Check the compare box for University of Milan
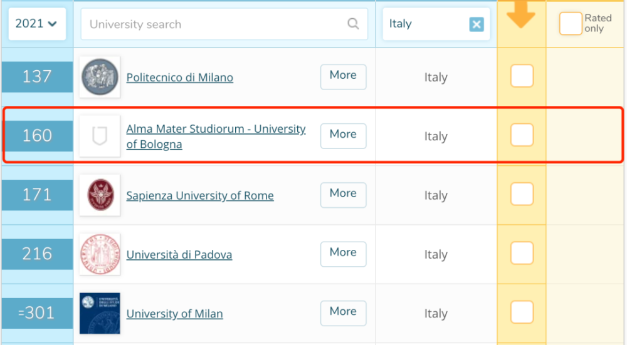The height and width of the screenshot is (345, 627). pos(522,312)
